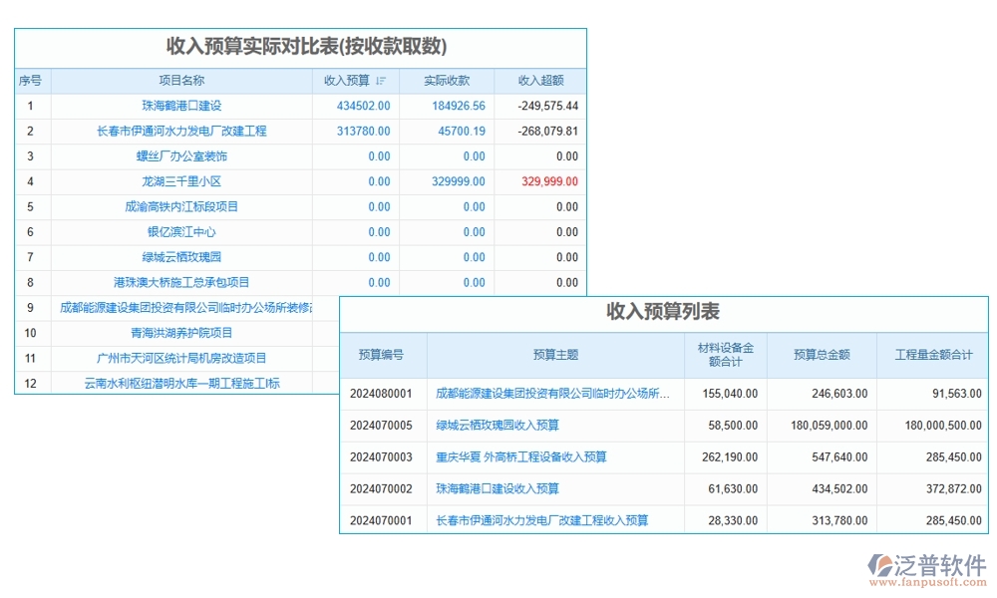Open 长春市伊通河水力发电厂改建工程收入预算
Viewport: 997px width, 598px height.
click(543, 520)
